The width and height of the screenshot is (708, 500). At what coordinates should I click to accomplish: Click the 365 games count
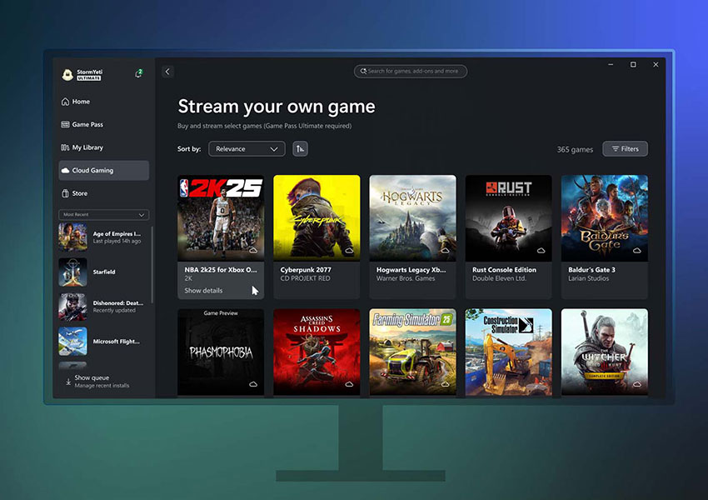click(575, 149)
